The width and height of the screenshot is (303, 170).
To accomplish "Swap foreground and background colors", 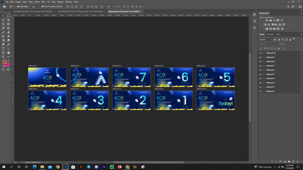I will point(9,60).
